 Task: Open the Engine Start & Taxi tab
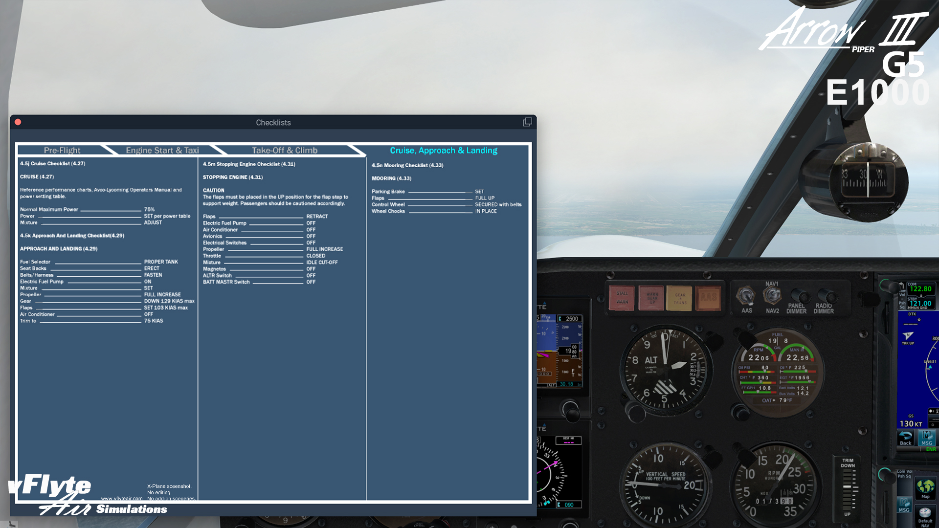pos(162,150)
